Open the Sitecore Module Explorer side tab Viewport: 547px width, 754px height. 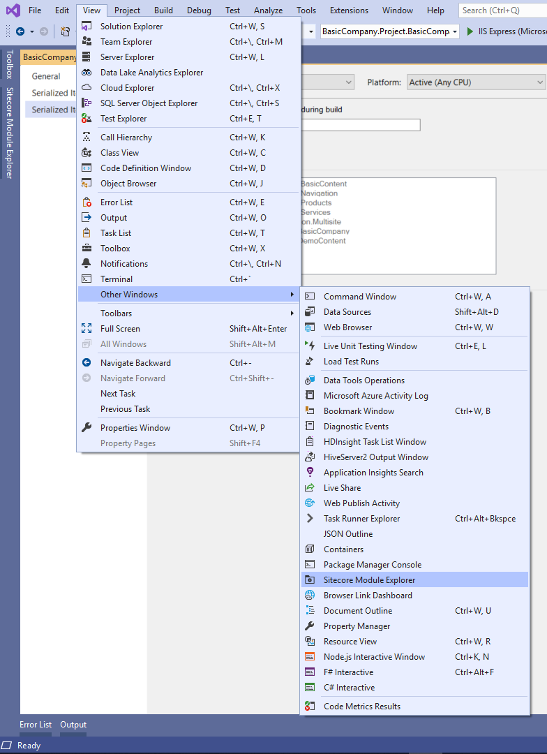click(9, 133)
